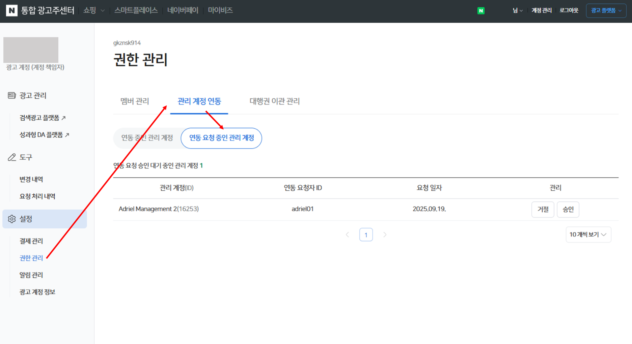Viewport: 632px width, 344px height.
Task: Open 성과형 DA 플랫폼 external link
Action: tap(44, 135)
